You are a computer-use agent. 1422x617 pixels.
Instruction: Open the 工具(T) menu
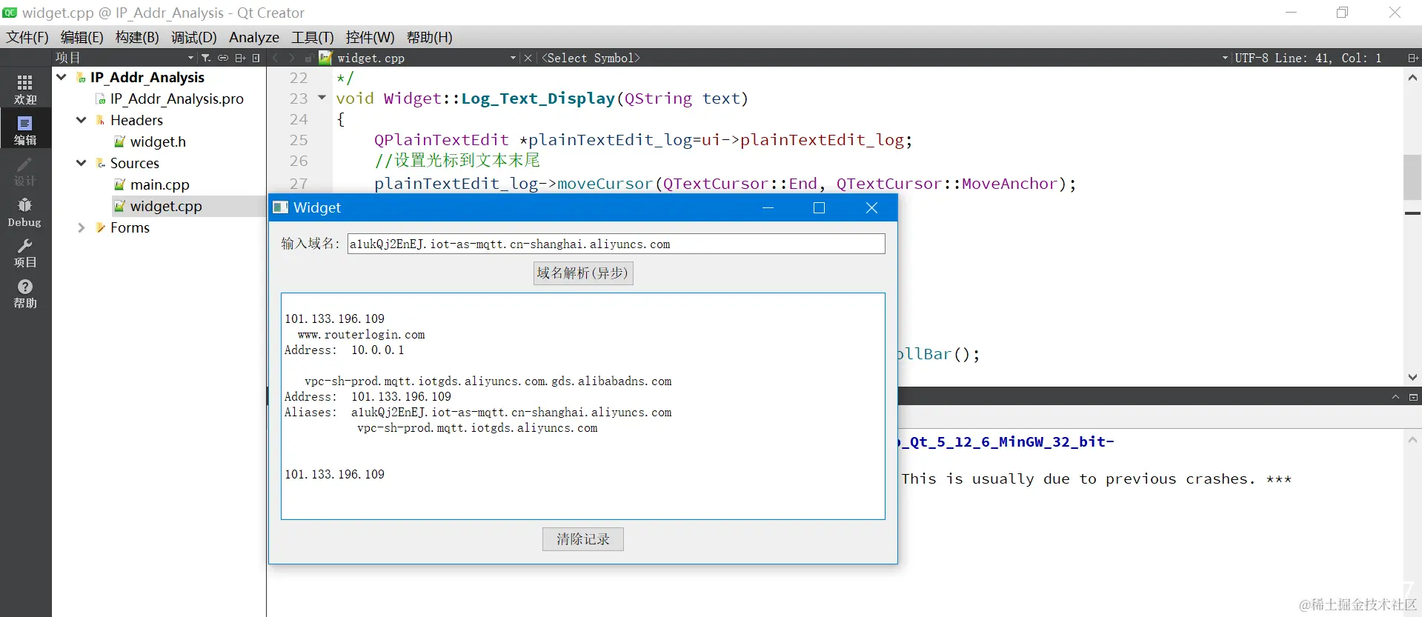312,37
